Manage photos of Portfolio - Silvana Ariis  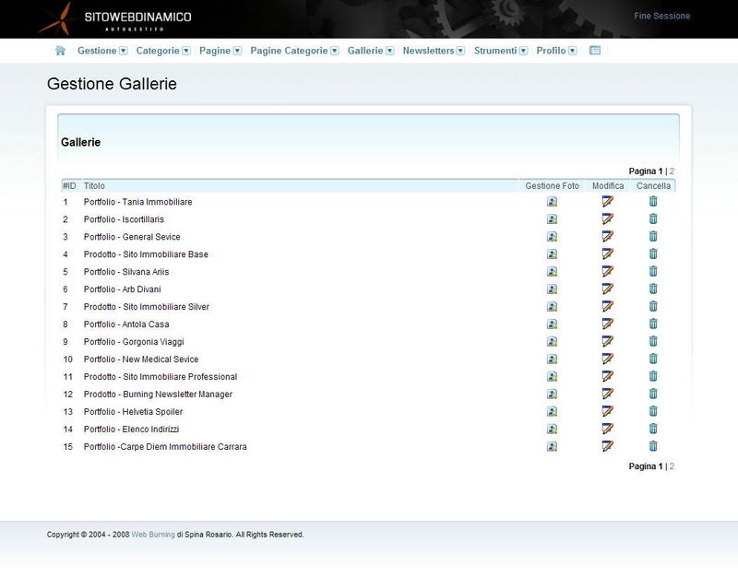pos(552,272)
